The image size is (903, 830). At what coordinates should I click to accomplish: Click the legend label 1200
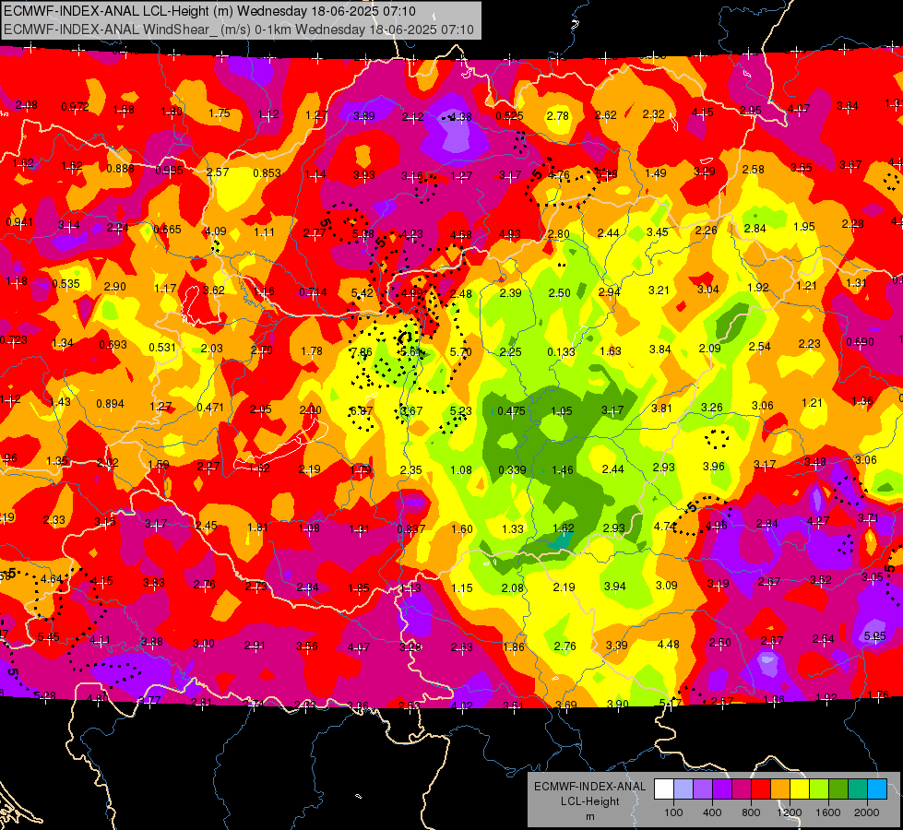click(789, 812)
